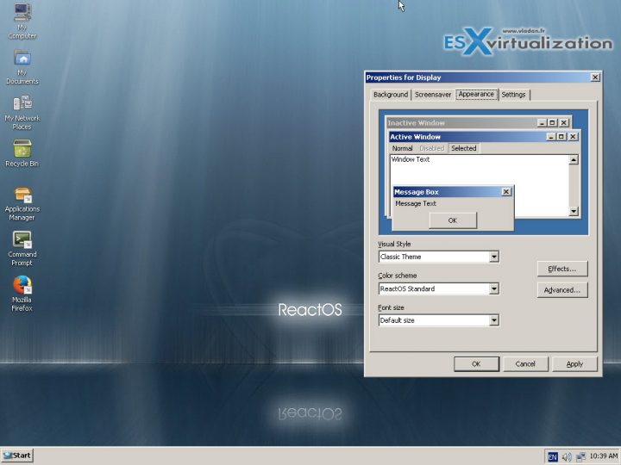This screenshot has width=621, height=465.
Task: Click the Start button on taskbar
Action: (17, 456)
